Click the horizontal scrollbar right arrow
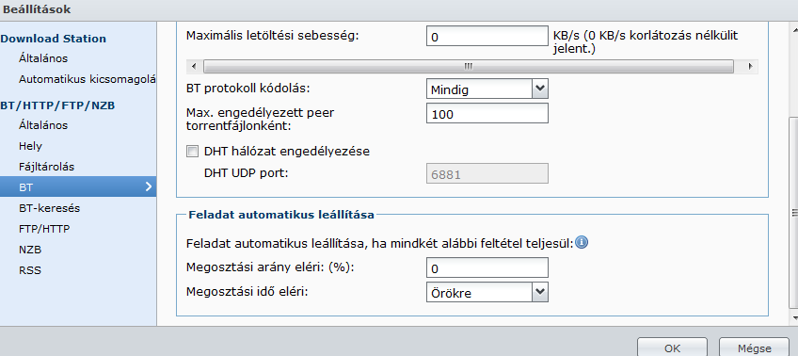The image size is (798, 356). [750, 66]
